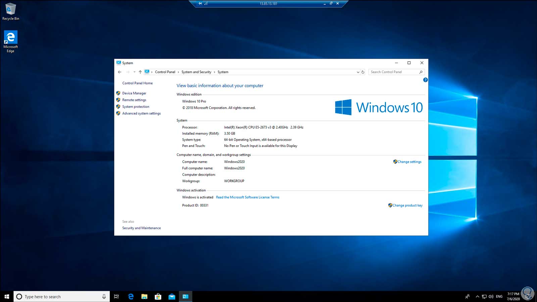Open the Recycle Bin desktop icon
Screen dimensions: 537x302
[10, 12]
